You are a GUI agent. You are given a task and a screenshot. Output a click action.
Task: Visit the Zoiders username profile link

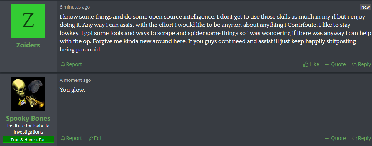(28, 45)
